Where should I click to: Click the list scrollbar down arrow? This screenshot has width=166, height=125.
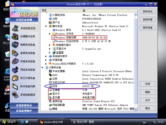click(136, 109)
